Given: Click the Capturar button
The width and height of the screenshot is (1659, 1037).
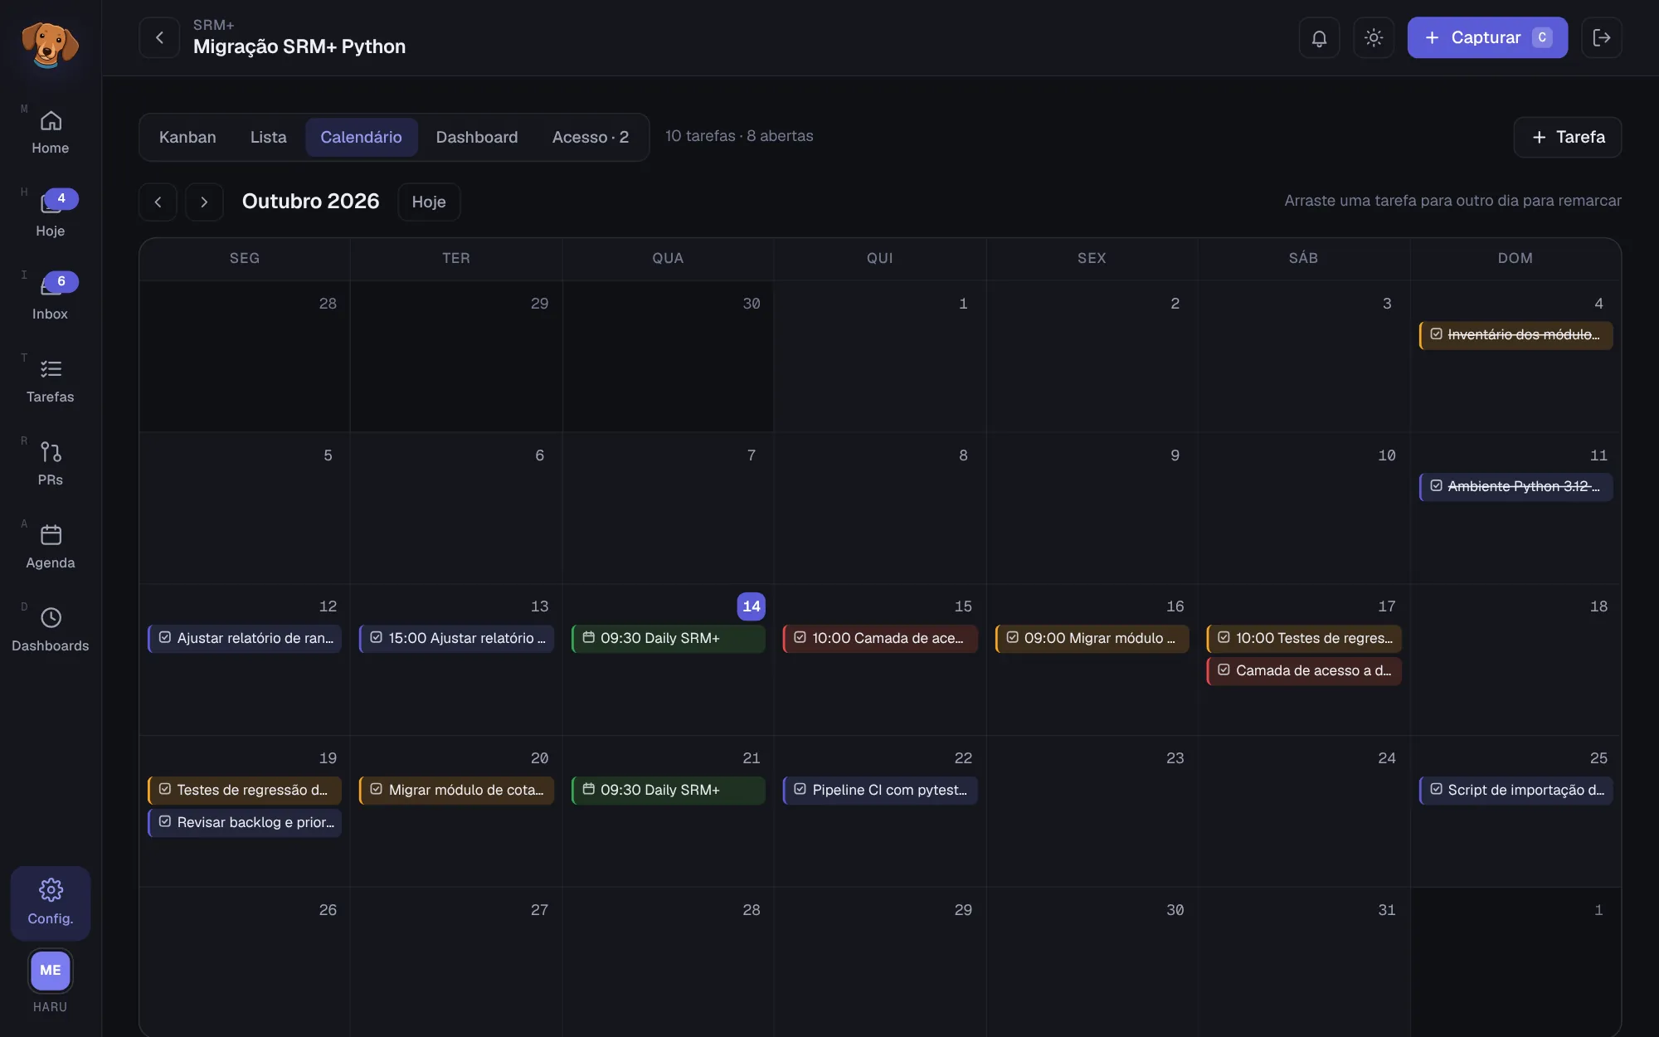Looking at the screenshot, I should (1487, 38).
